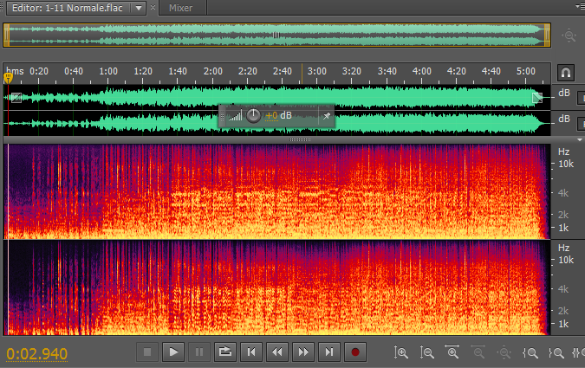585x368 pixels.
Task: Collapse the spectral display using the small arrow
Action: pos(579,139)
